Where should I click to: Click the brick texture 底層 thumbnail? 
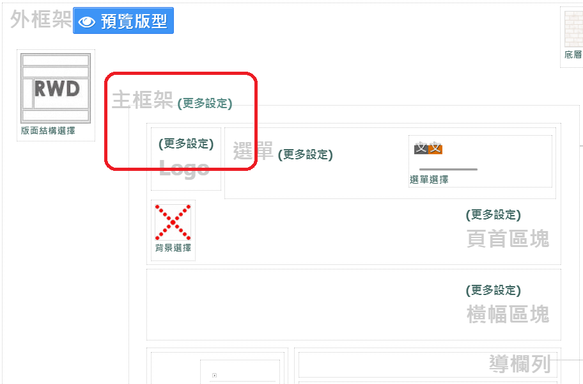(573, 29)
